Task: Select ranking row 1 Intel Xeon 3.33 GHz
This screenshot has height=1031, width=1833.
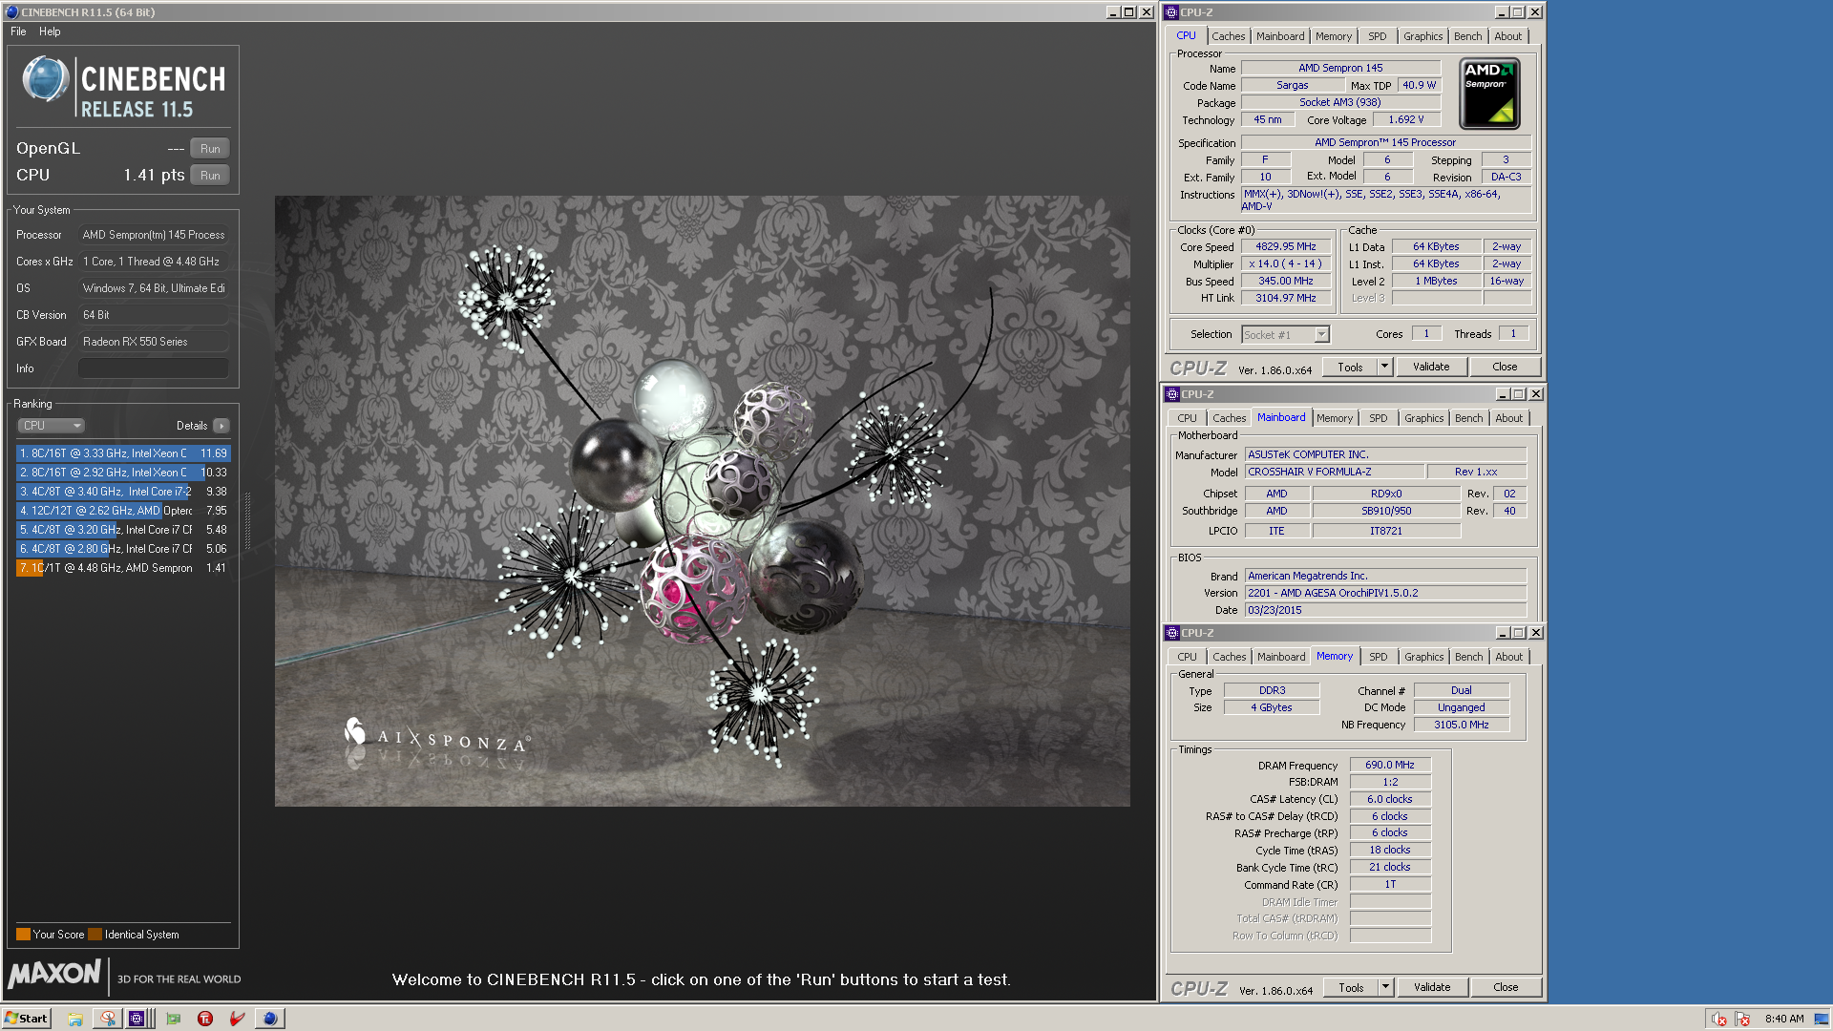Action: pos(123,453)
